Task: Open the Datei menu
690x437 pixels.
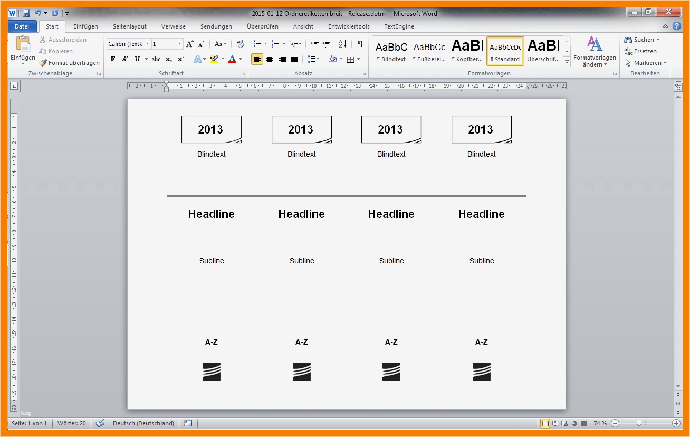Action: click(x=22, y=26)
